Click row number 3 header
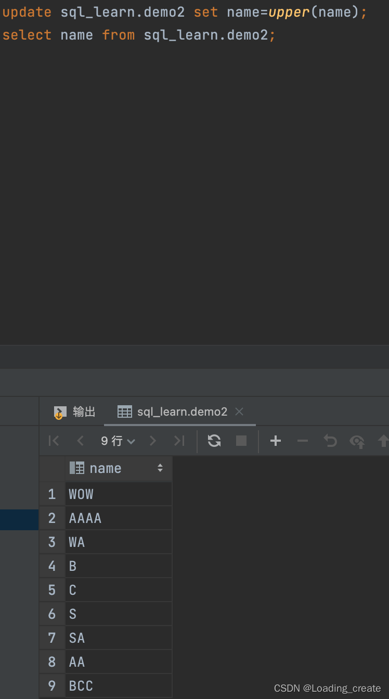The image size is (389, 699). [x=52, y=542]
